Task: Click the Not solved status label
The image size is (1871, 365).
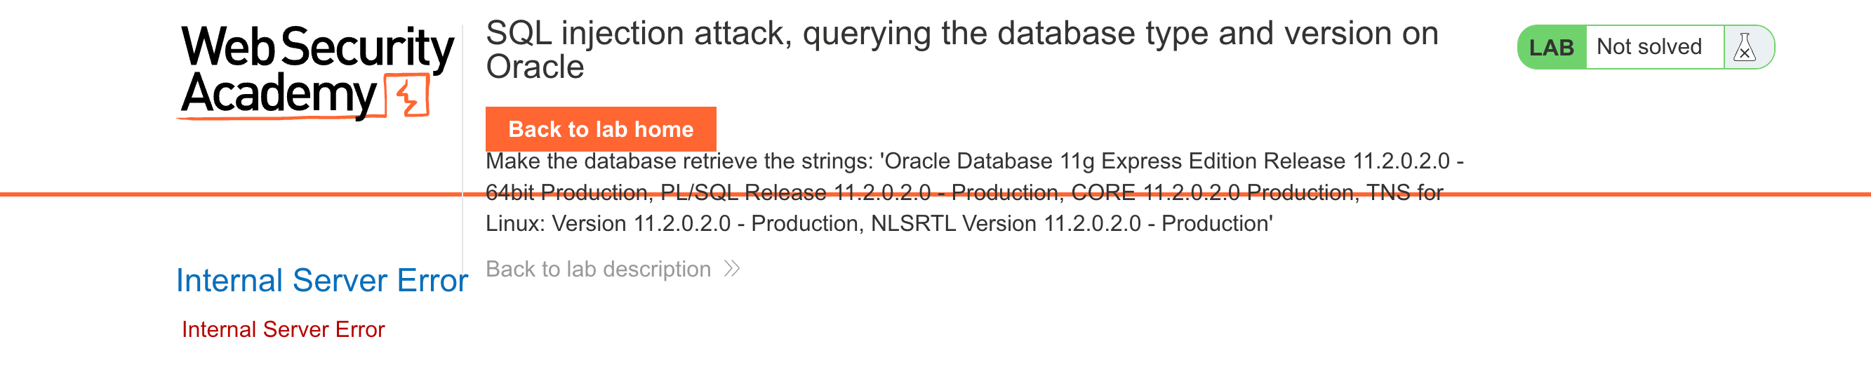Action: click(1649, 47)
